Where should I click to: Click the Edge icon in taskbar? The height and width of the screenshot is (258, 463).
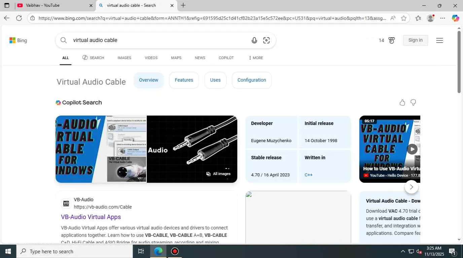pyautogui.click(x=158, y=251)
